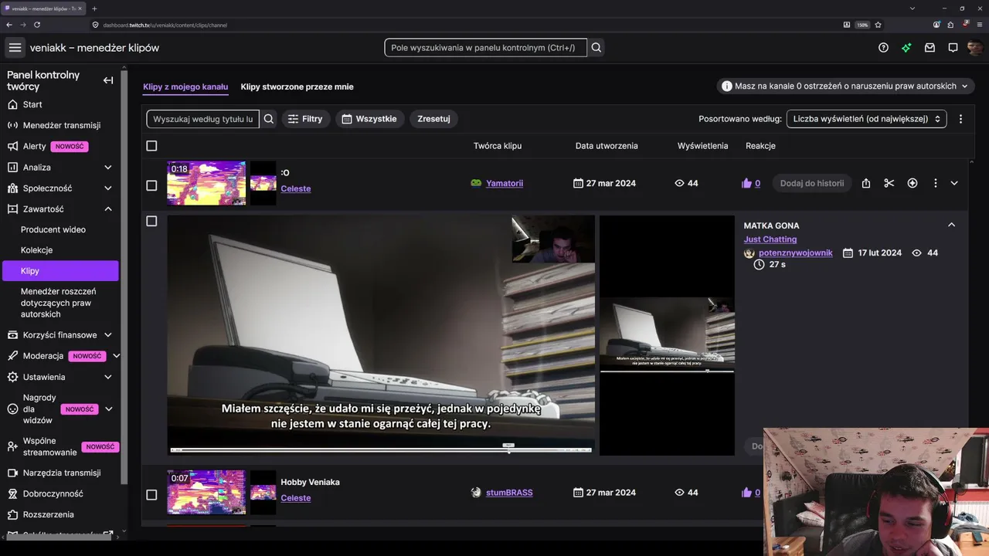Open the Filtry filter button
The image size is (989, 556).
(x=306, y=119)
